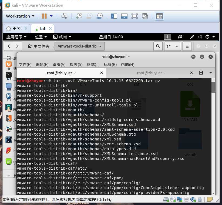Navigate to 主文件夹 home folder
222x205 pixels.
point(39,46)
